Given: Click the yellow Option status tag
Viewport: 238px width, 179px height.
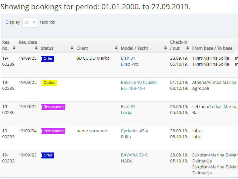Looking at the screenshot, I should [x=49, y=83].
